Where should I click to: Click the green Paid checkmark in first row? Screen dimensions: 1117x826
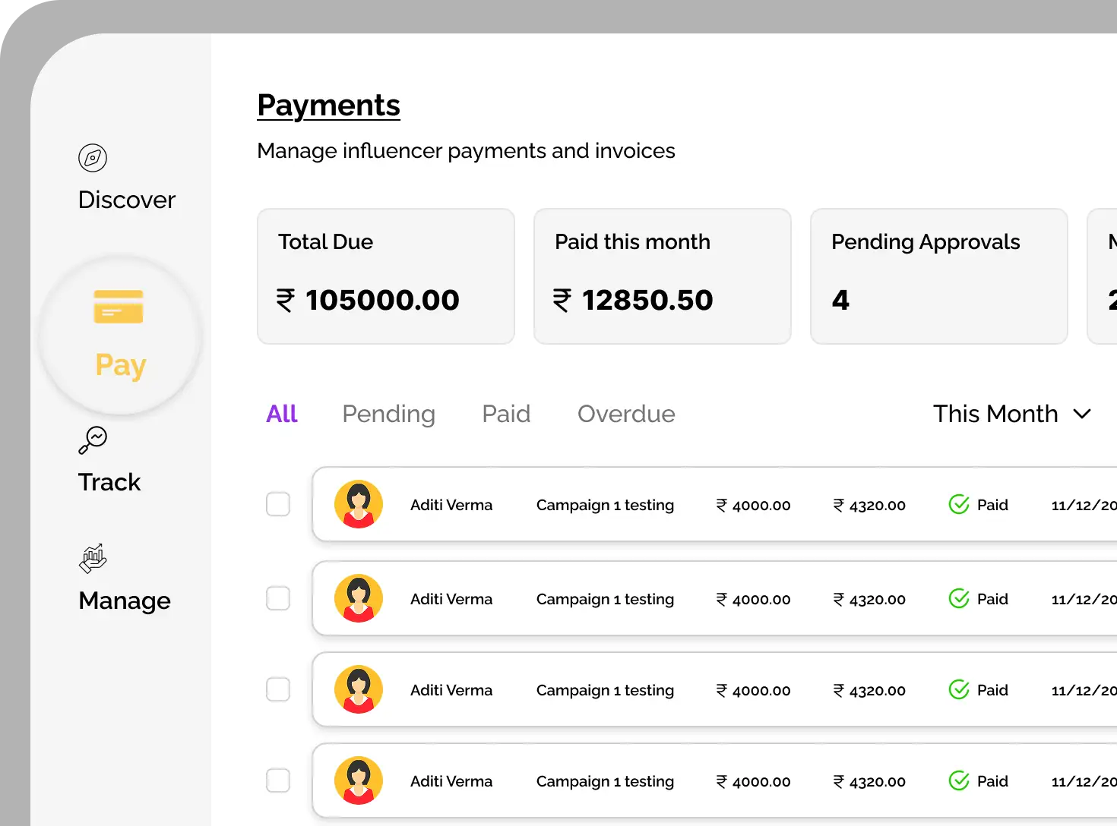(959, 504)
